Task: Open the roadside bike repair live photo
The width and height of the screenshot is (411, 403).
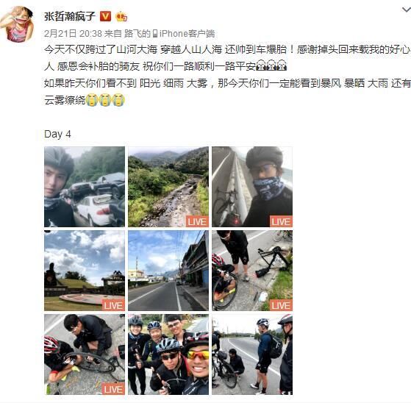Action: tap(252, 271)
